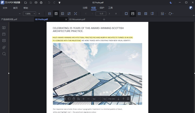
Task: Open the thumbnails panel in sidebar
Action: click(x=4, y=28)
